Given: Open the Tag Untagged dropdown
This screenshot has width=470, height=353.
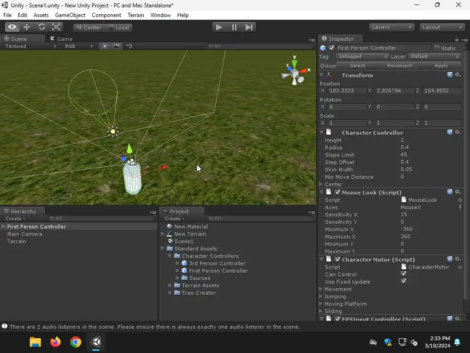Looking at the screenshot, I should 363,57.
